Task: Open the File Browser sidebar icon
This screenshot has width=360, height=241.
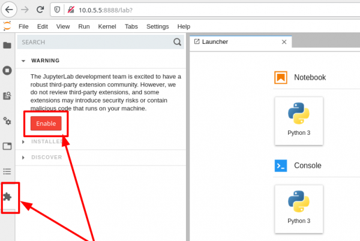Action: tap(7, 45)
